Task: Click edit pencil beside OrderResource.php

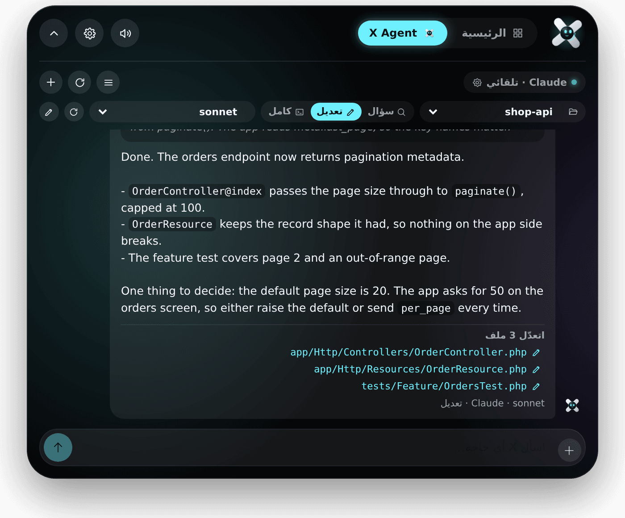Action: coord(536,370)
